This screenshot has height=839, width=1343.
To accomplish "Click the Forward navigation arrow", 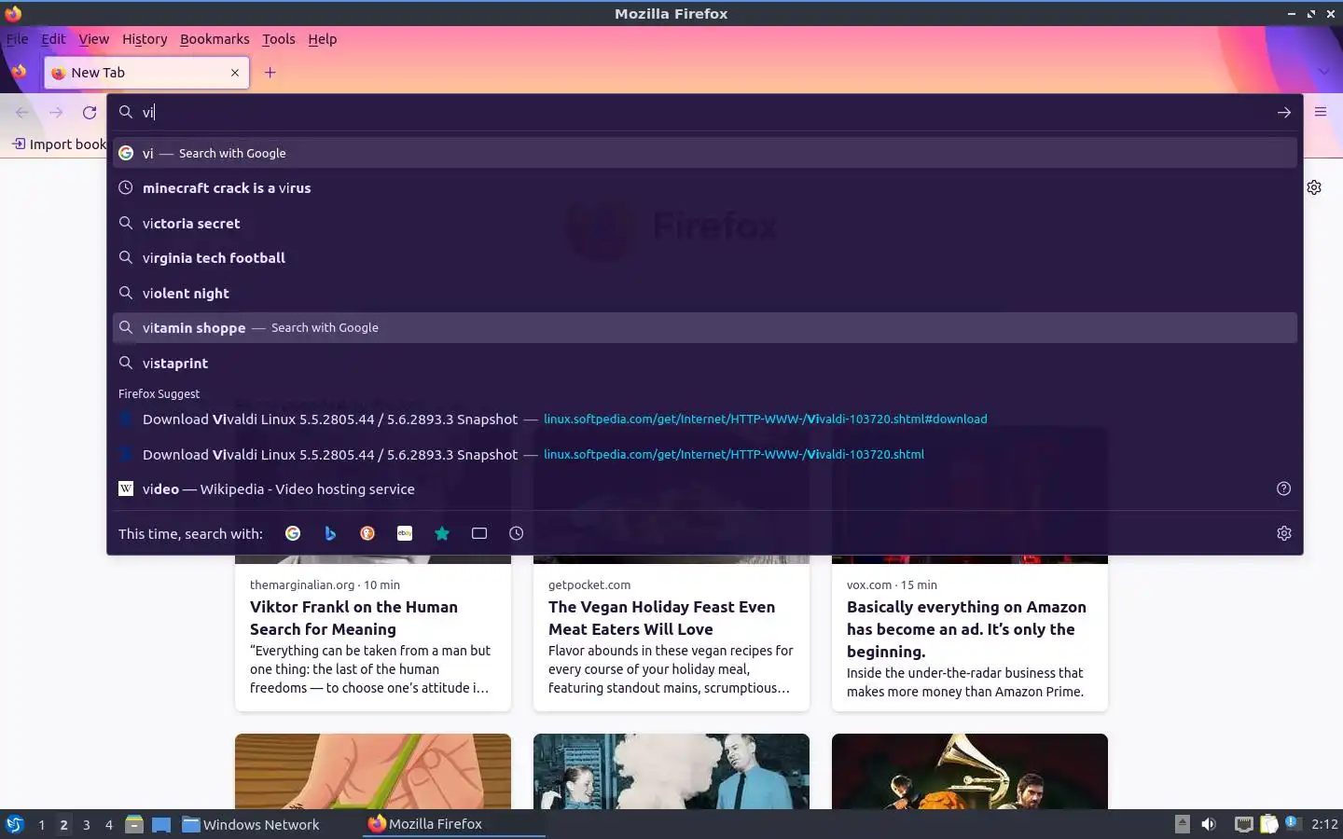I will [56, 112].
